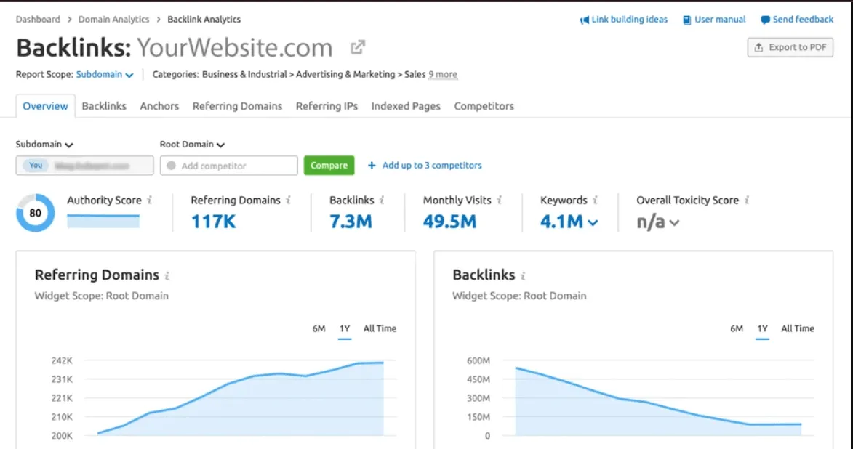Click the Authority Score progress bar
This screenshot has height=449, width=853.
click(x=103, y=222)
